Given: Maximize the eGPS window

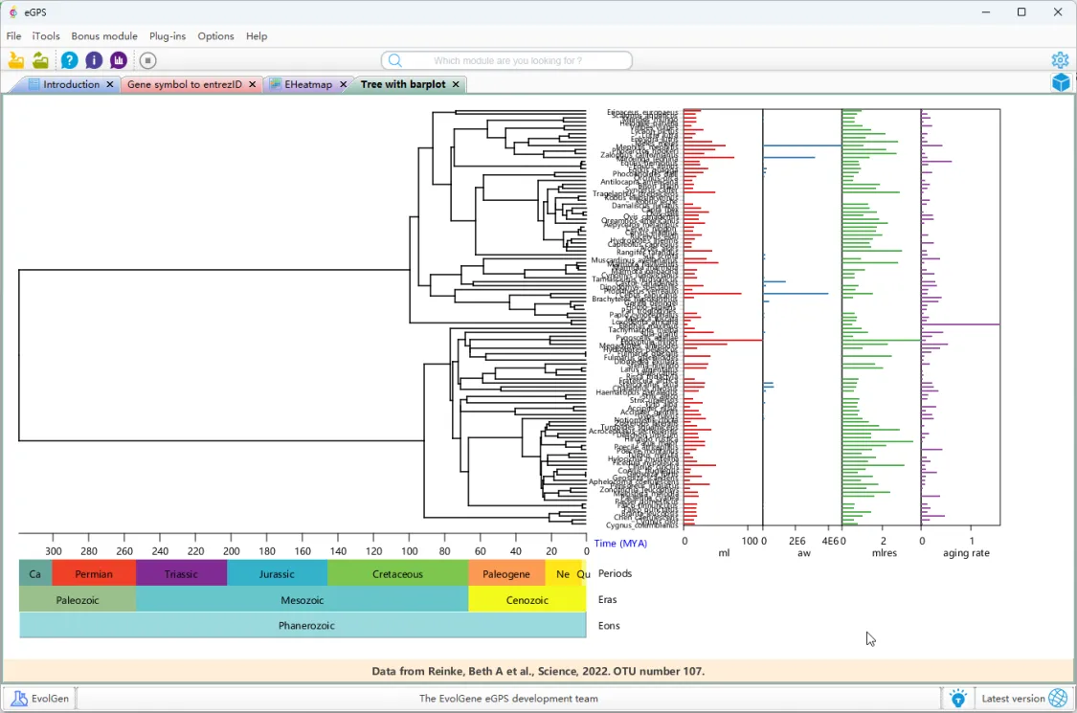Looking at the screenshot, I should pos(1021,11).
